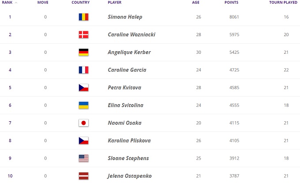The image size is (300, 183).
Task: Click the French flag beside Caroline Garcia
Action: (x=83, y=70)
